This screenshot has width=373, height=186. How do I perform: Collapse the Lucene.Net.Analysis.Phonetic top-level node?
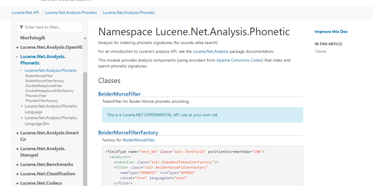(17, 57)
